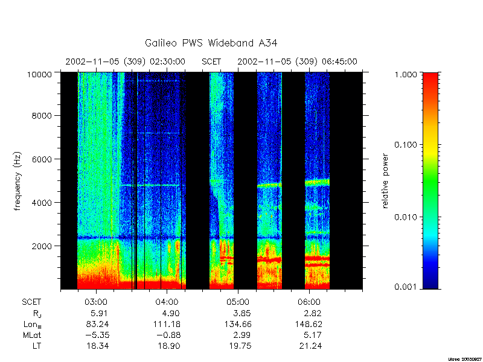Click RJ value 5.91
Screen dimensions: 483x362
99,314
